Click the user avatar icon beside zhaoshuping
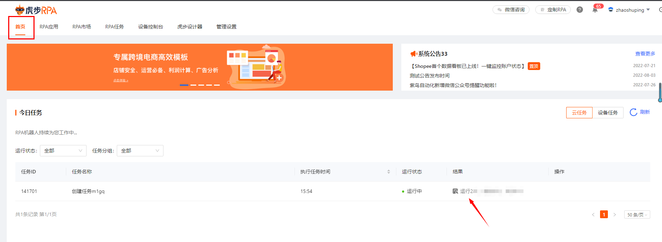Image resolution: width=662 pixels, height=242 pixels. pos(611,10)
